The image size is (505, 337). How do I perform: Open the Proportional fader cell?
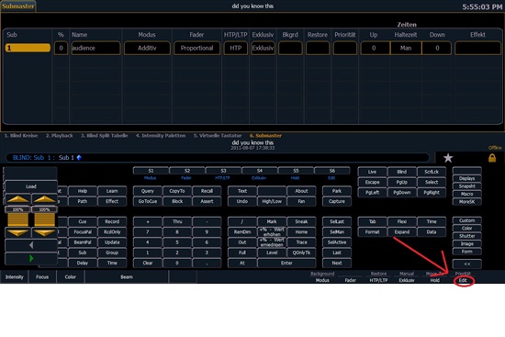(x=196, y=48)
